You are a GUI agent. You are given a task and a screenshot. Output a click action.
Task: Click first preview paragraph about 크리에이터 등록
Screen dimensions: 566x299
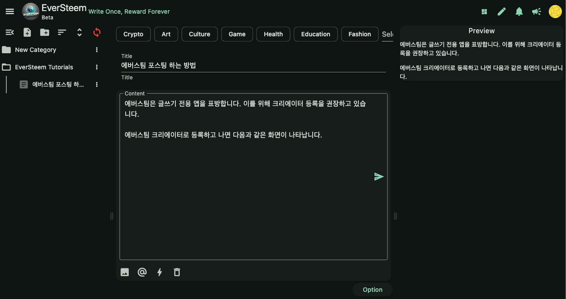coord(480,49)
